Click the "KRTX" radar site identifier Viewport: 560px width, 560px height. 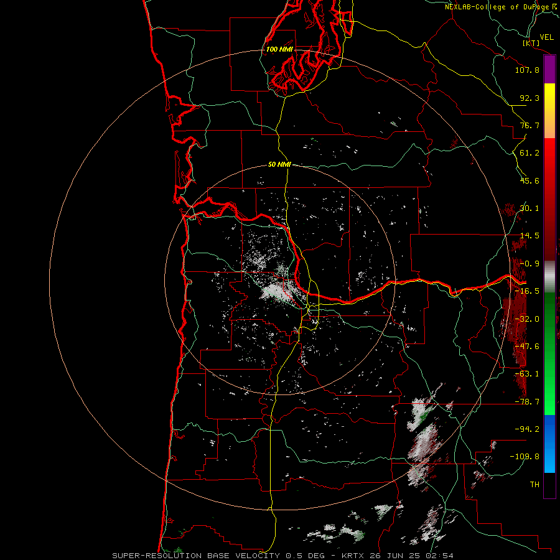click(x=353, y=556)
